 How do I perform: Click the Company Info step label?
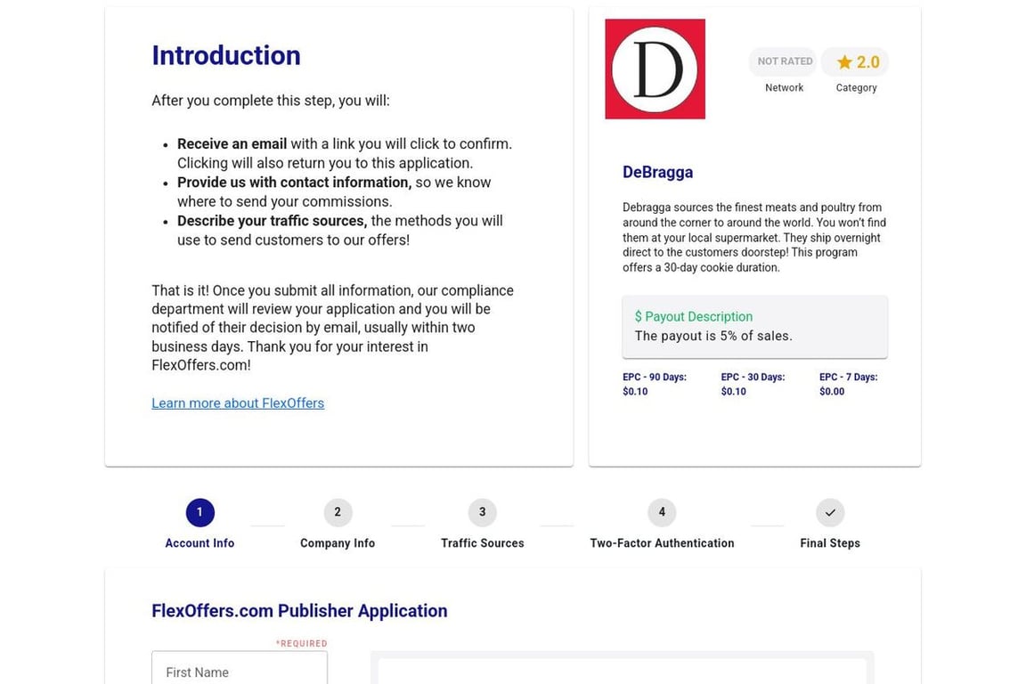point(338,543)
